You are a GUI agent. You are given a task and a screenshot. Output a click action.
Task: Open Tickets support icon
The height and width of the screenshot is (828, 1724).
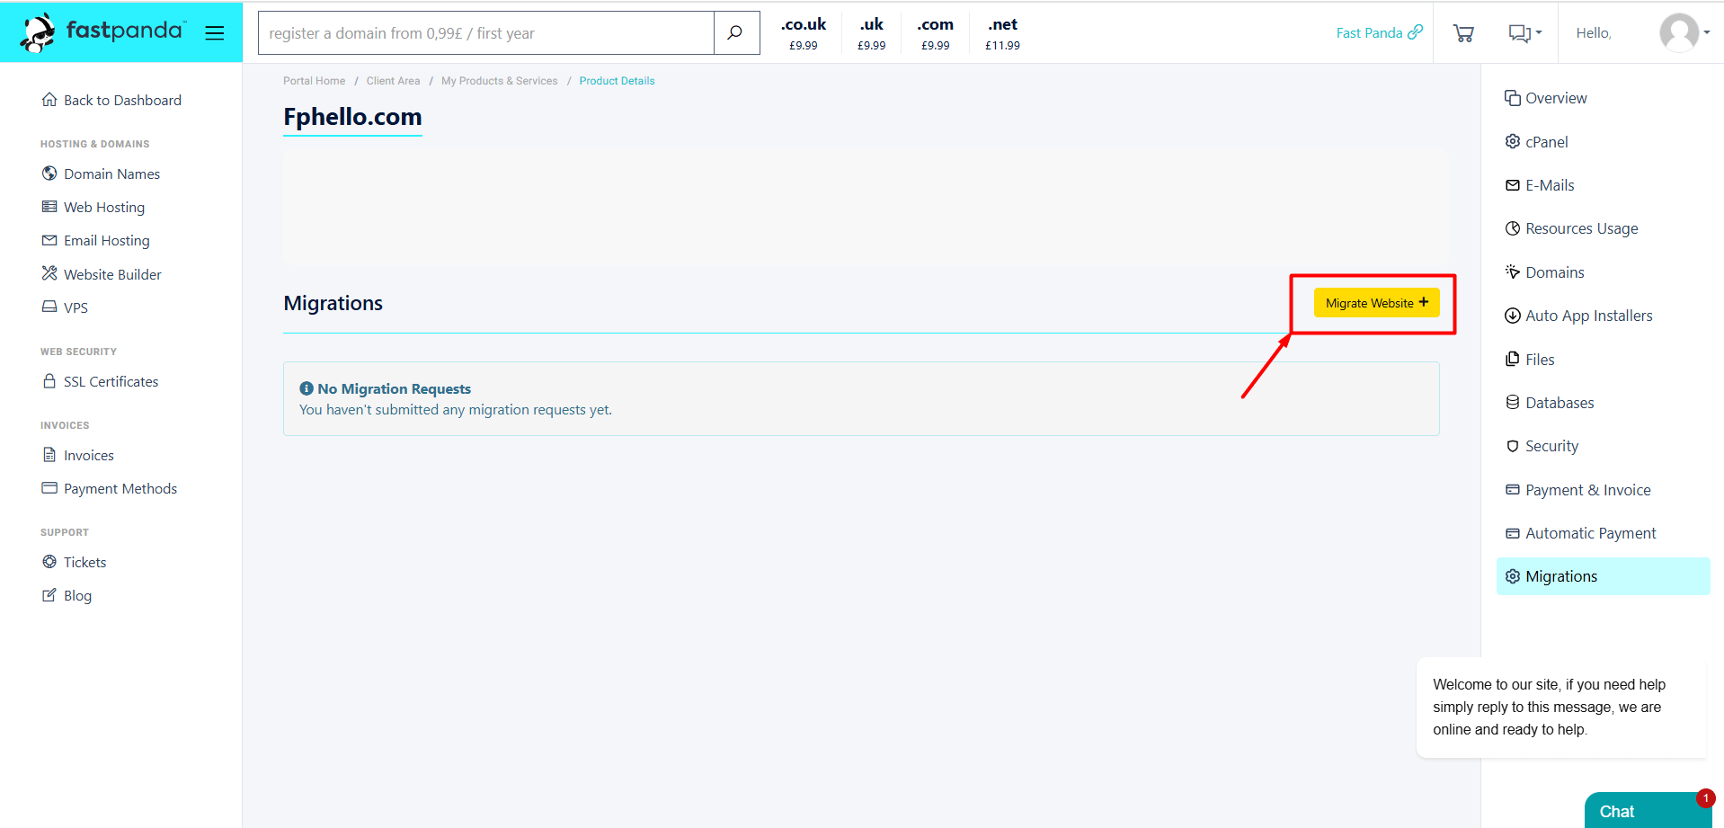(x=49, y=562)
